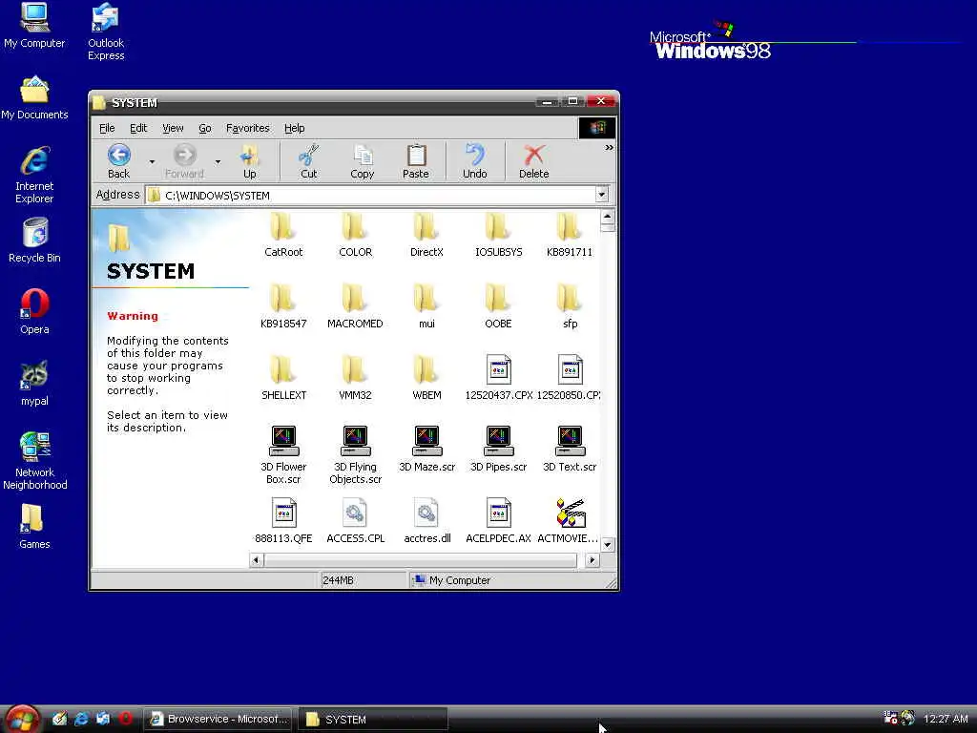The height and width of the screenshot is (733, 977).
Task: Open the Help menu
Action: pyautogui.click(x=295, y=128)
